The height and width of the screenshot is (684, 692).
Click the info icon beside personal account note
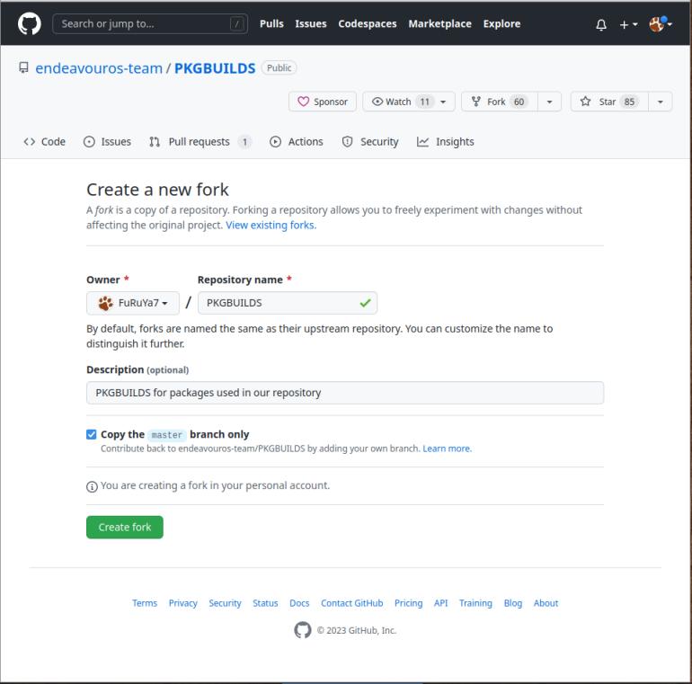(92, 486)
